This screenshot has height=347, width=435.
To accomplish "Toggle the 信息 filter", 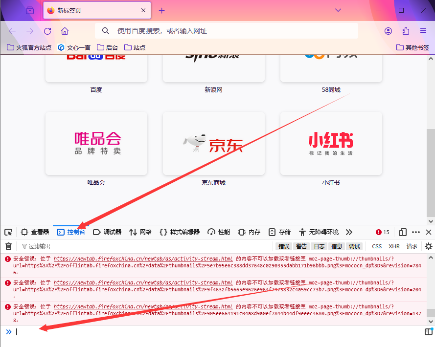I will [337, 246].
